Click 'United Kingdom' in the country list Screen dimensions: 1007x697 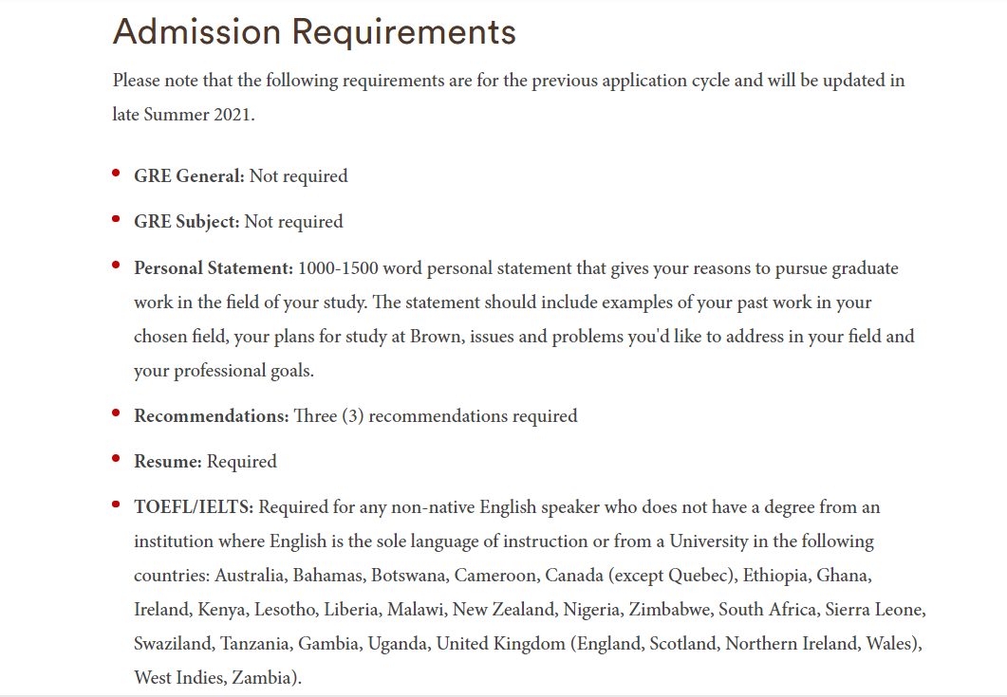click(x=501, y=643)
